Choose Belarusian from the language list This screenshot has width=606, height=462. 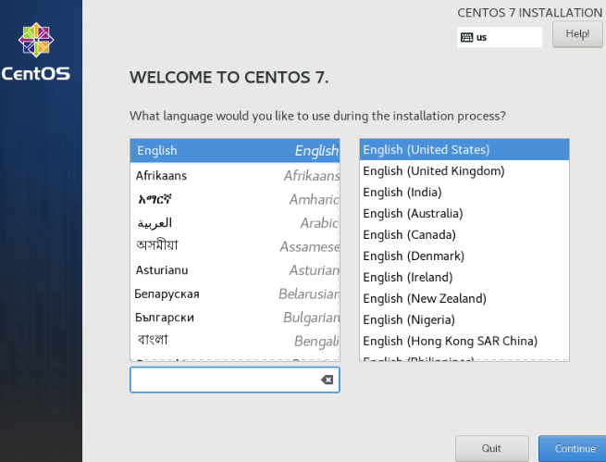[234, 293]
